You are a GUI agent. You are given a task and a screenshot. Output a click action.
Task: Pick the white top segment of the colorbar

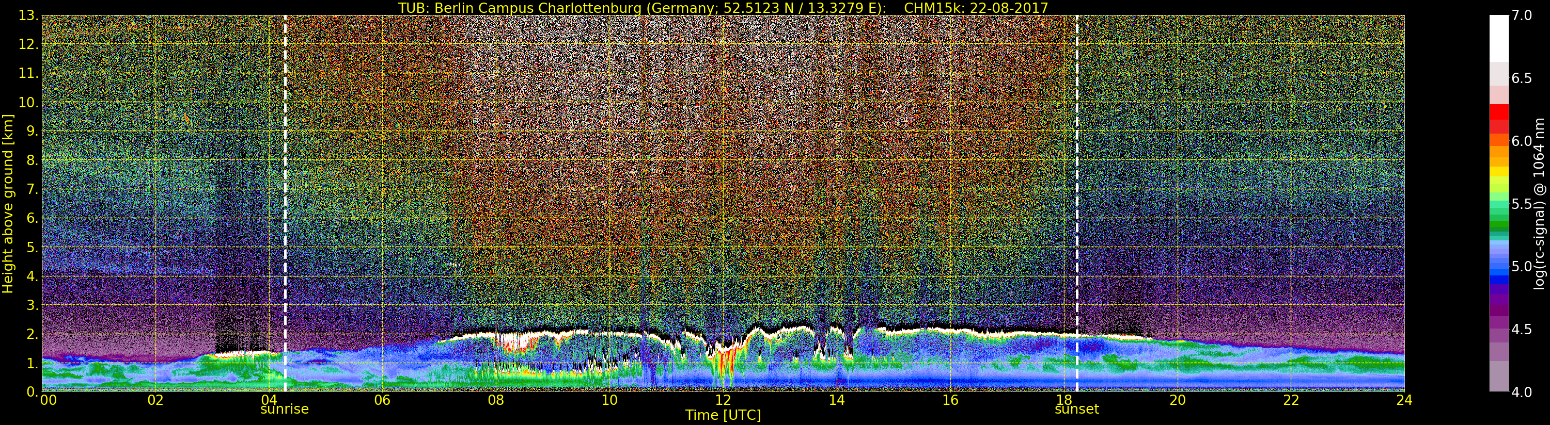[x=1499, y=39]
